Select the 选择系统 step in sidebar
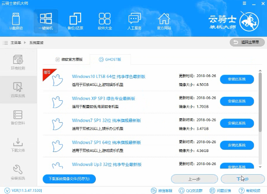The image size is (267, 194). click(18, 90)
